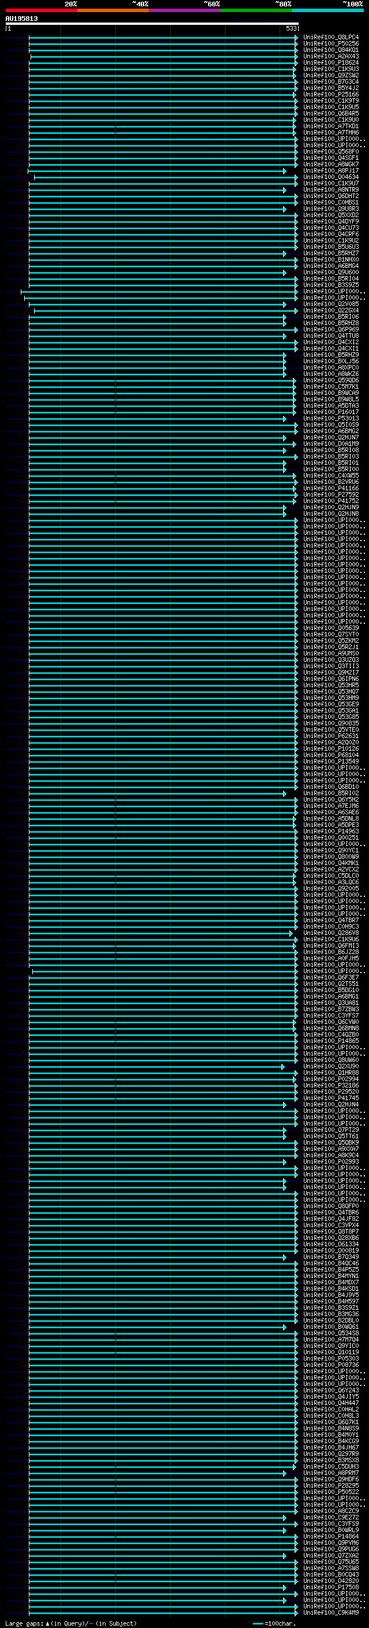Screen dimensions: 369x1628
Task: Open hit UniRef100_Q84K01
Action: point(331,50)
